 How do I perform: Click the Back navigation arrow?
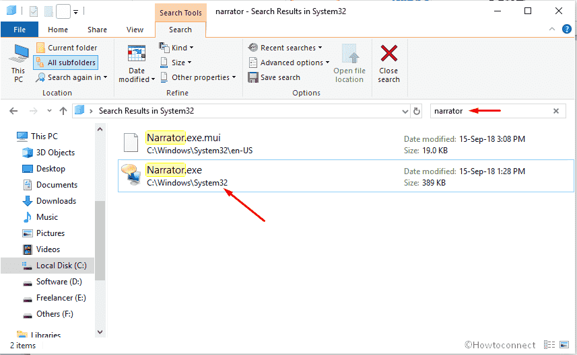click(x=13, y=111)
